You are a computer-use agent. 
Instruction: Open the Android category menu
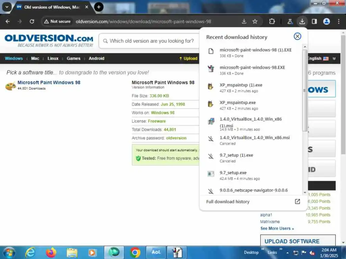[96, 58]
